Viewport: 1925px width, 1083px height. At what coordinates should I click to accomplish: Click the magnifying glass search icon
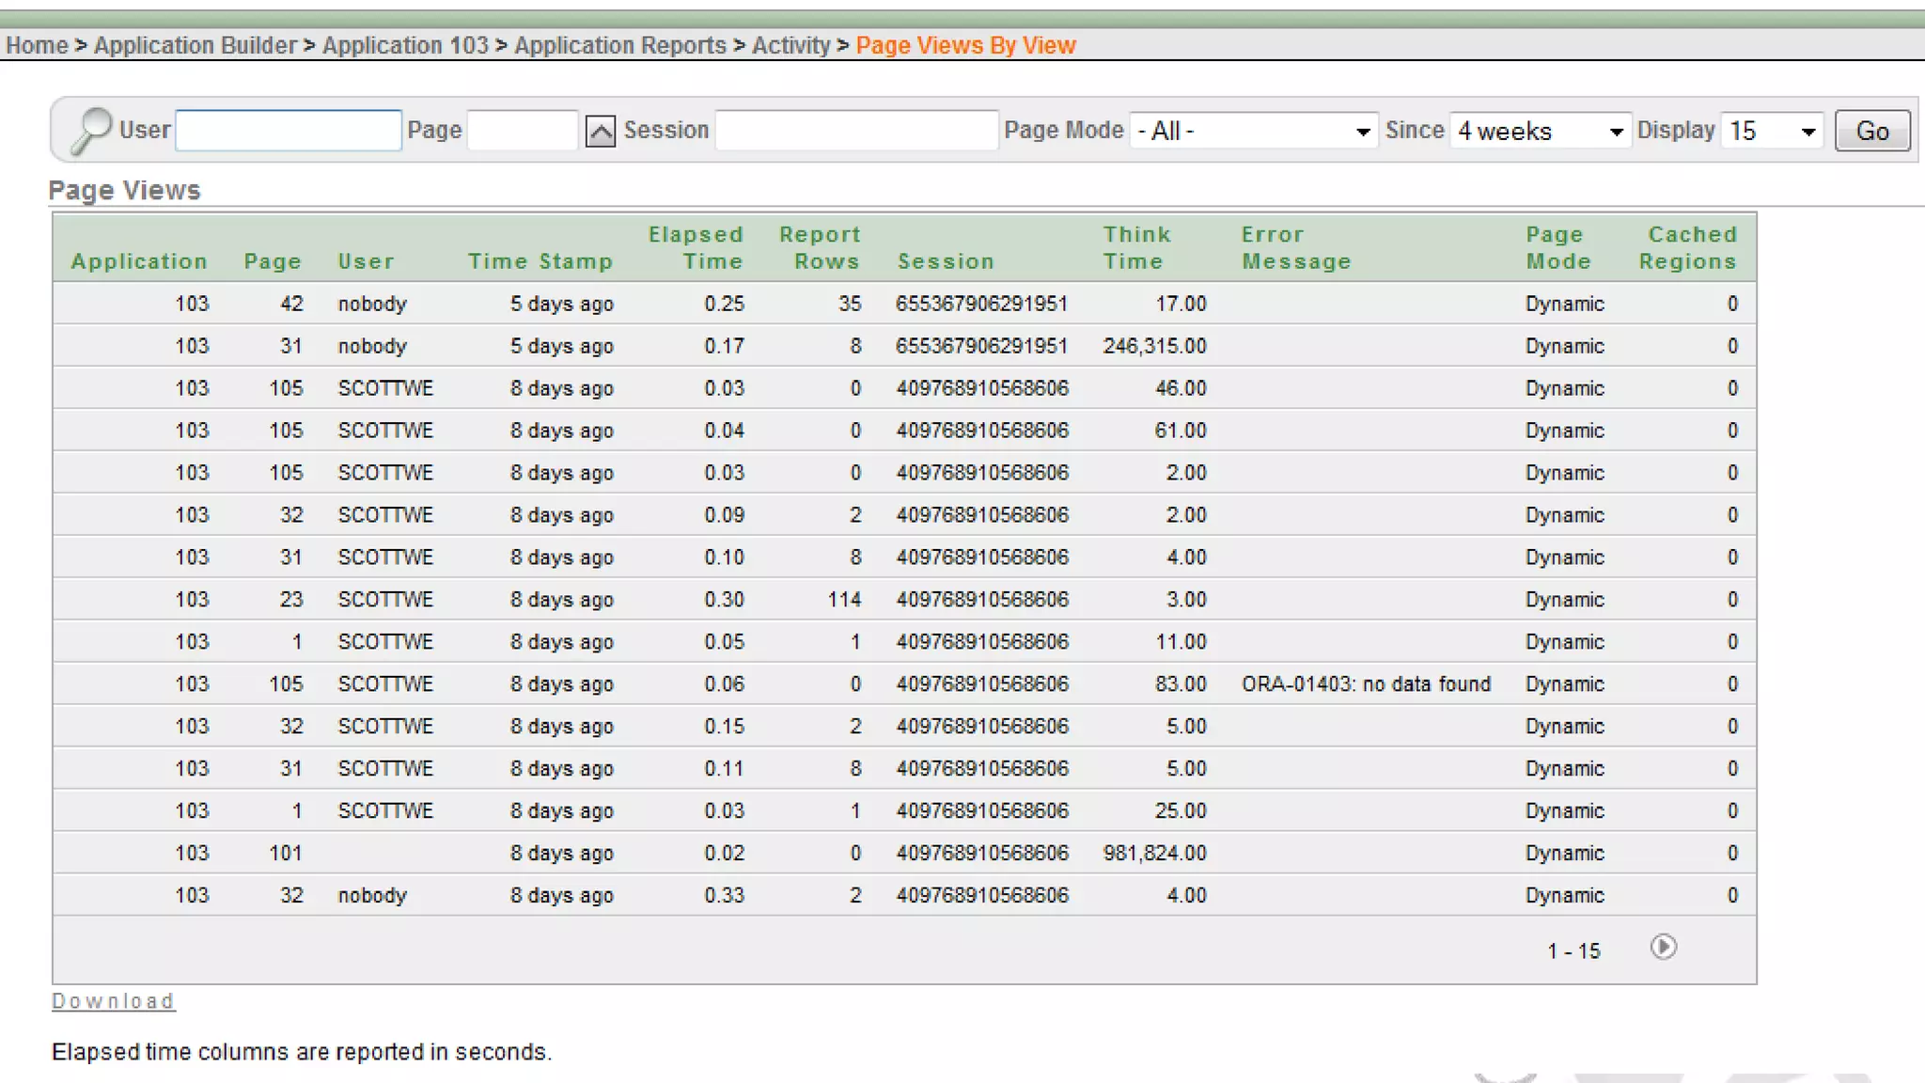click(x=91, y=130)
